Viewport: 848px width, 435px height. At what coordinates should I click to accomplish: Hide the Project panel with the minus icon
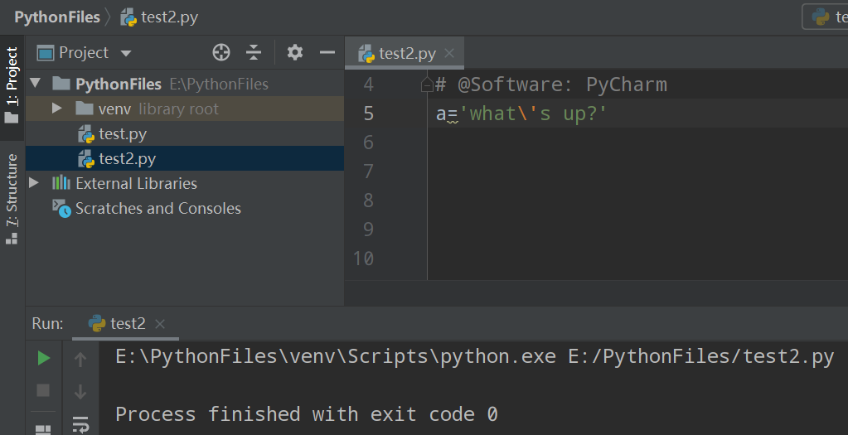point(327,52)
